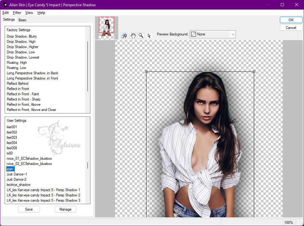Image resolution: width=304 pixels, height=226 pixels.
Task: Select "Long Perspective Shadow, in Back"
Action: (33, 73)
